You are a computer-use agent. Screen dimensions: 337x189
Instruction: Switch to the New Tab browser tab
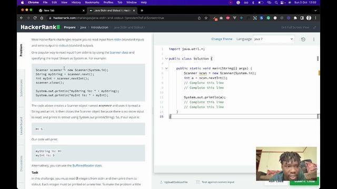point(61,10)
